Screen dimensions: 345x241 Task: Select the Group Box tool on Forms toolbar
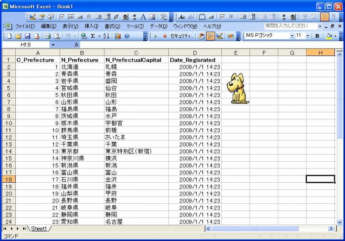tap(202, 17)
